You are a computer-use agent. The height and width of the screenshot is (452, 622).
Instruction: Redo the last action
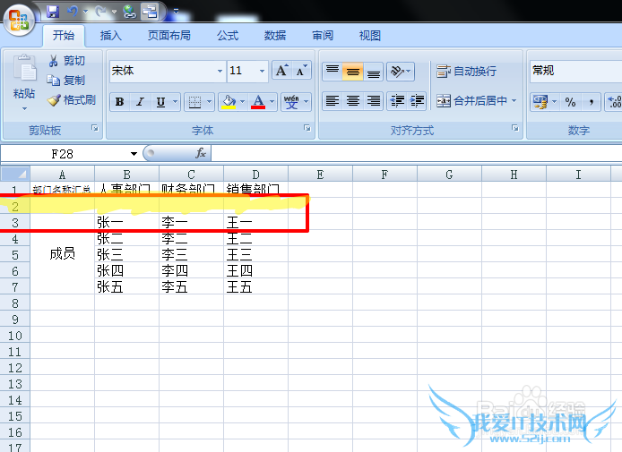coord(100,12)
